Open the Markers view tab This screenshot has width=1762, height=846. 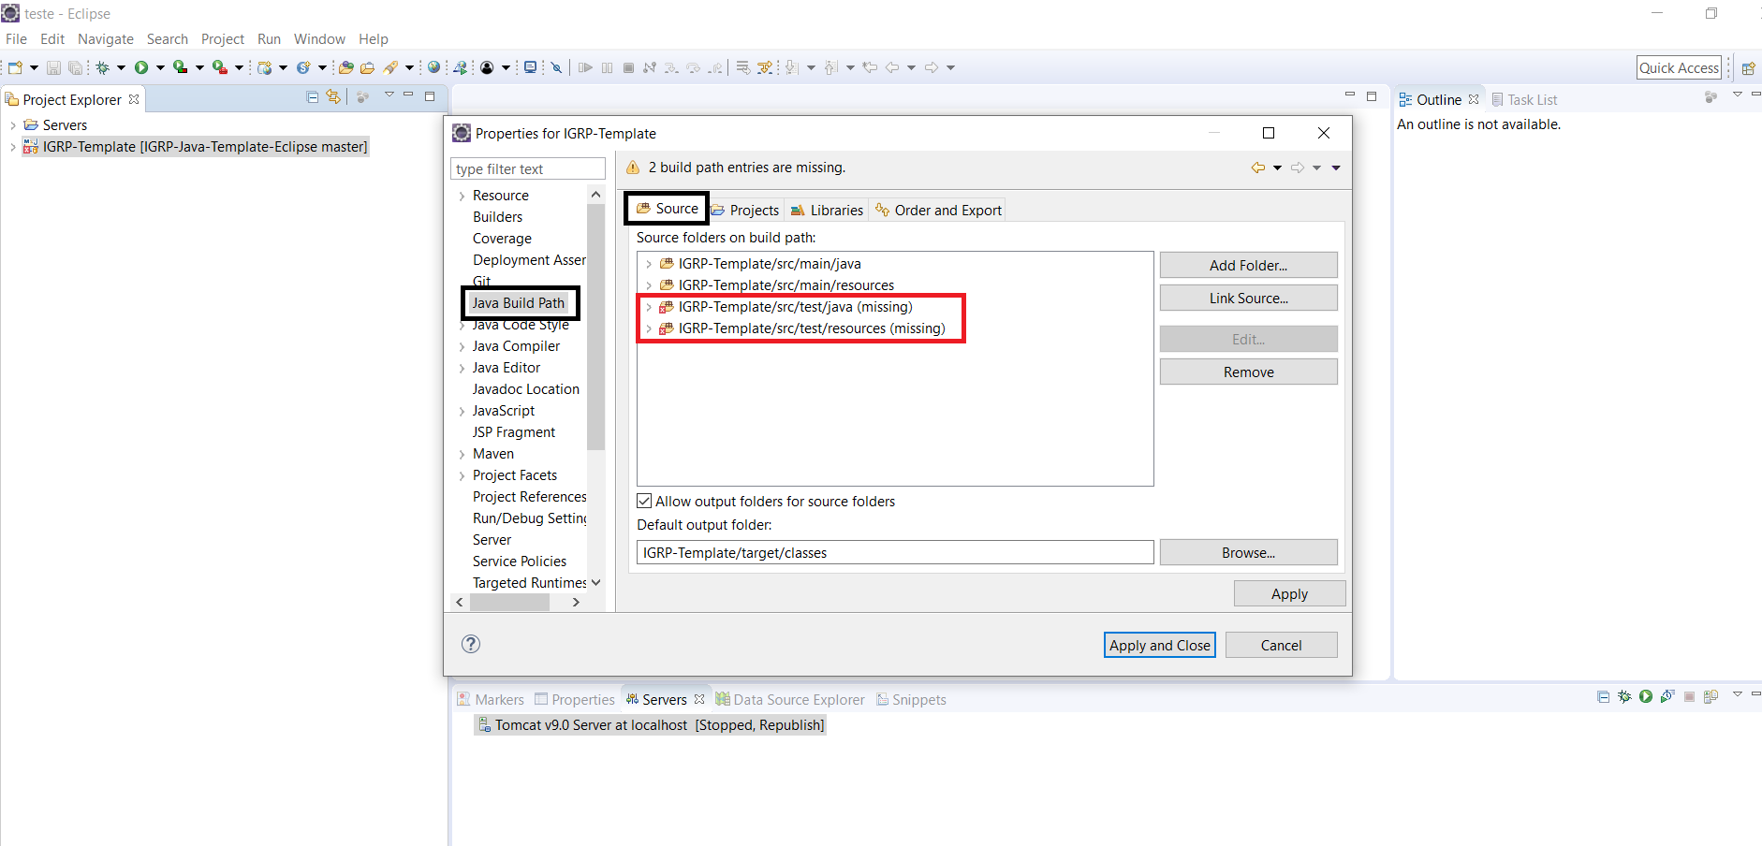pyautogui.click(x=491, y=699)
